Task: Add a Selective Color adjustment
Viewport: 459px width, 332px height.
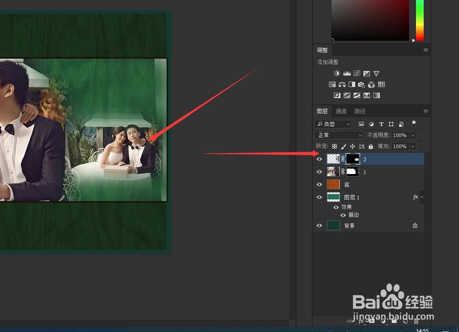Action: 366,95
